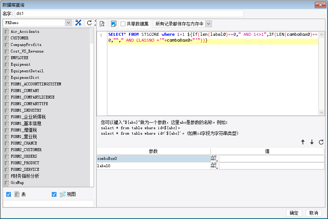
Task: Click the GisMap table icon
Action: pos(7,182)
